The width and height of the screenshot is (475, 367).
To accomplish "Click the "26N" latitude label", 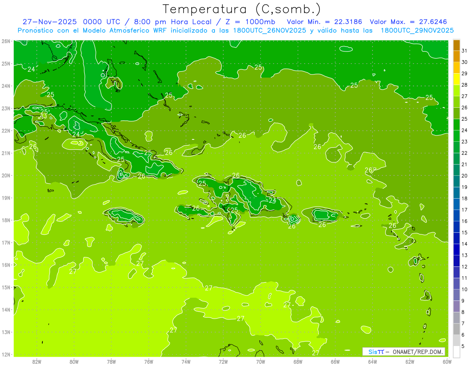I will [6, 41].
